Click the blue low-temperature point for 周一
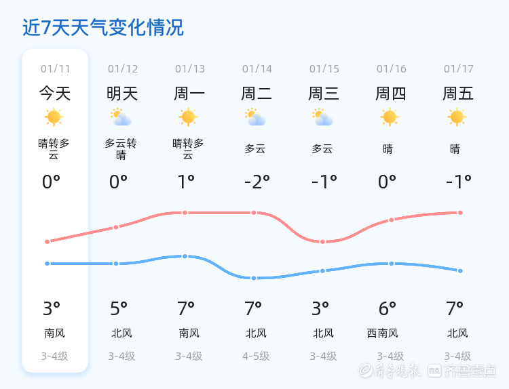Screen dimensions: 509x389 click(185, 256)
